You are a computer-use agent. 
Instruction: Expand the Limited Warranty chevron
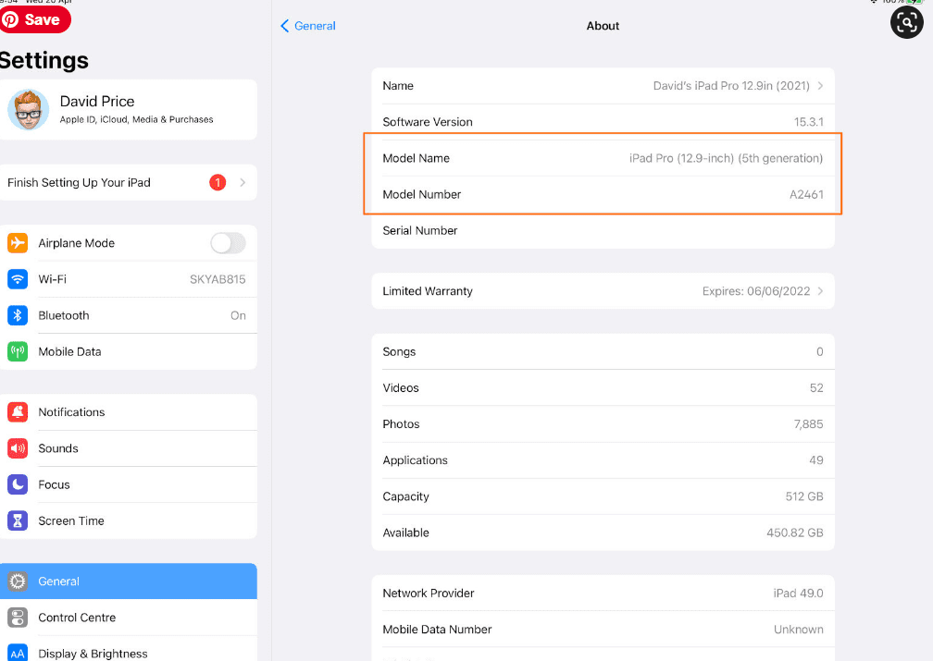(x=820, y=291)
